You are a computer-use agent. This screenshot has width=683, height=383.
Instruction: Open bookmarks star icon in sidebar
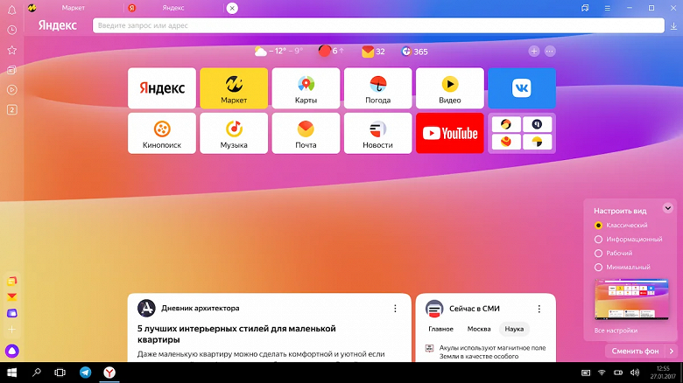click(x=11, y=50)
